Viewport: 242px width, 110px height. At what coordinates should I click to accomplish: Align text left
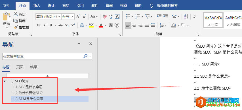(x=128, y=25)
